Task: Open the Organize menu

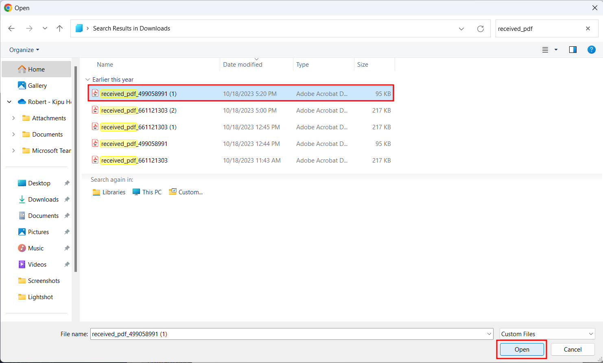Action: pos(24,50)
